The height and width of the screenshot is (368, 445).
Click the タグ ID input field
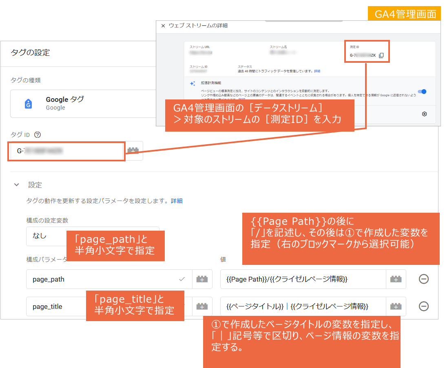click(x=67, y=151)
